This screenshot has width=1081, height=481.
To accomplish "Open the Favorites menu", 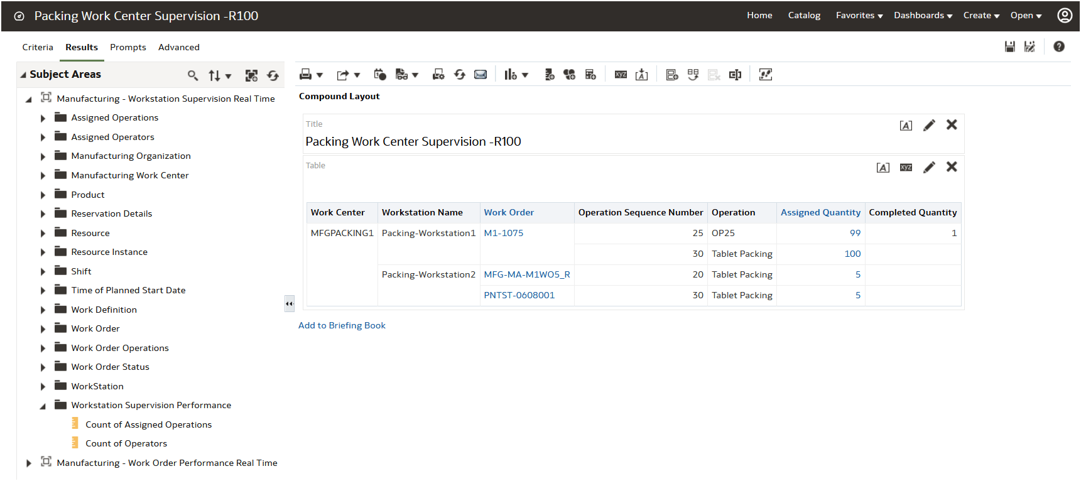I will (x=859, y=15).
